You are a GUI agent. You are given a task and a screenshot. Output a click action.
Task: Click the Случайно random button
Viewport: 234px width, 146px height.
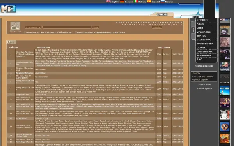click(157, 27)
